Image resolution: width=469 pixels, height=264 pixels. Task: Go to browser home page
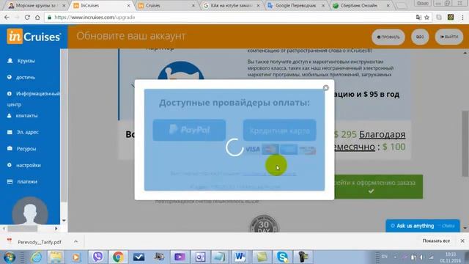point(37,18)
